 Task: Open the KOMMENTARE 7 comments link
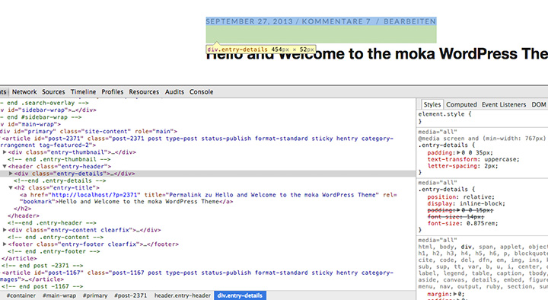336,21
